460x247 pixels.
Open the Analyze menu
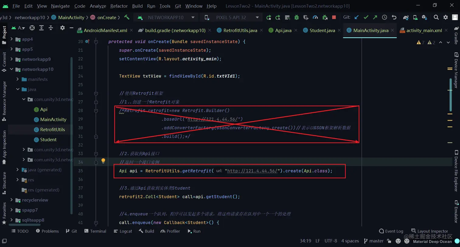pos(98,6)
